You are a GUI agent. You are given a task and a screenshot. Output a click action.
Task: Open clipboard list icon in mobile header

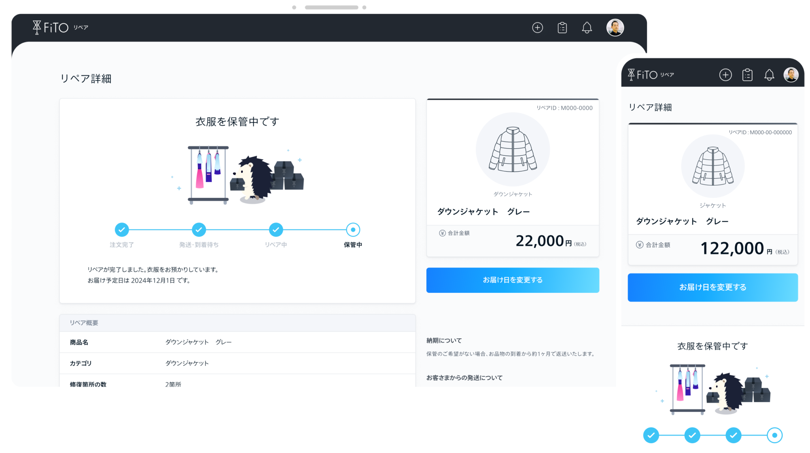tap(747, 75)
